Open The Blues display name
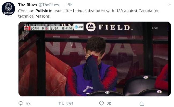The height and width of the screenshot is (107, 174). (28, 5)
